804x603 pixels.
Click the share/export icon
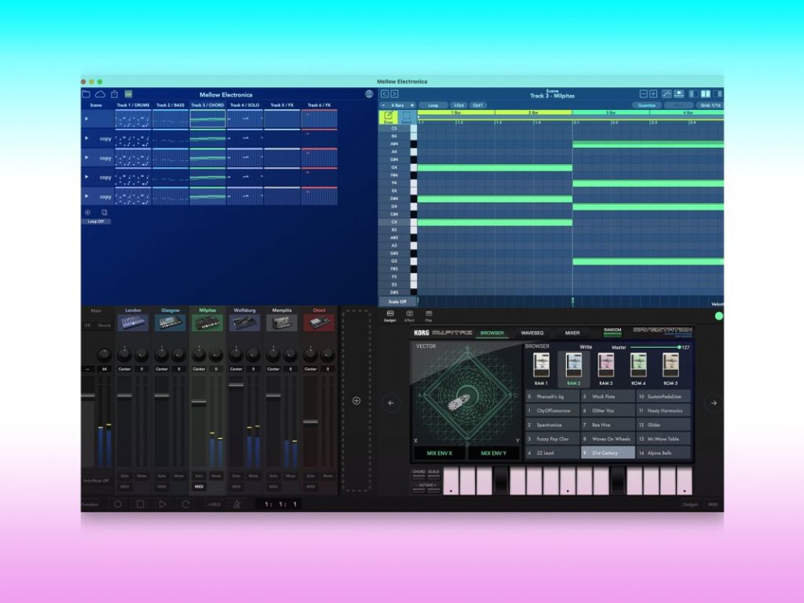pos(114,94)
